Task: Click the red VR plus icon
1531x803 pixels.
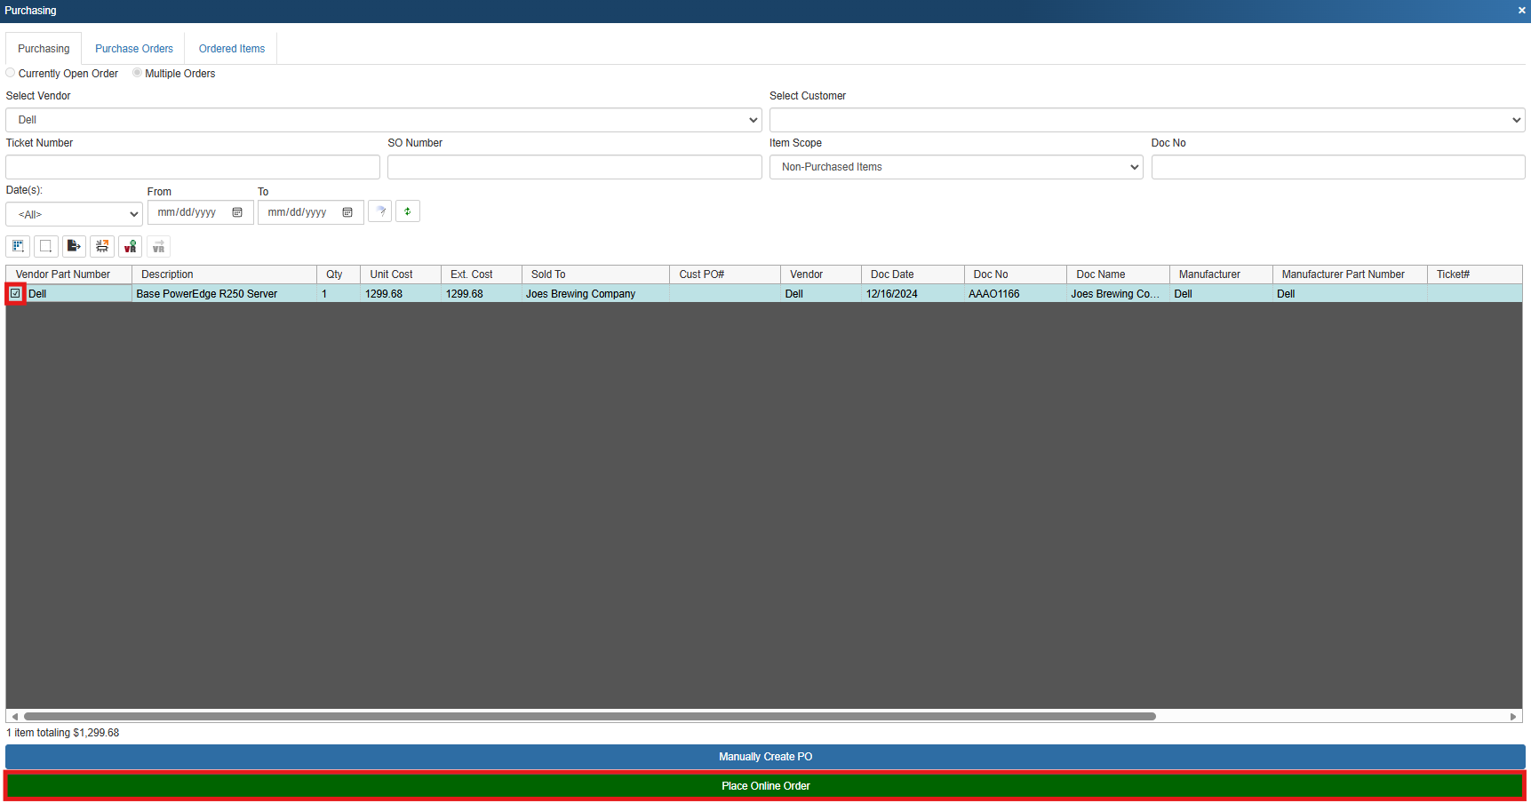Action: tap(131, 246)
